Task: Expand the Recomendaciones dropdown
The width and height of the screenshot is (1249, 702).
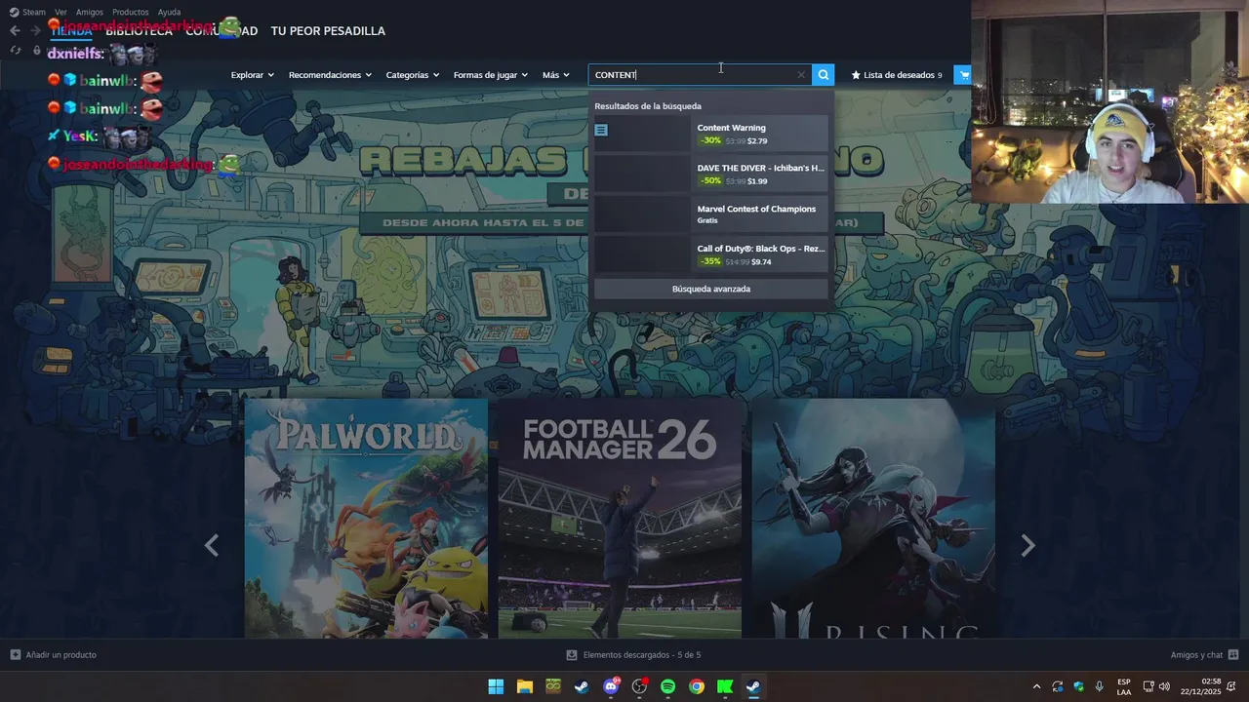Action: tap(330, 75)
